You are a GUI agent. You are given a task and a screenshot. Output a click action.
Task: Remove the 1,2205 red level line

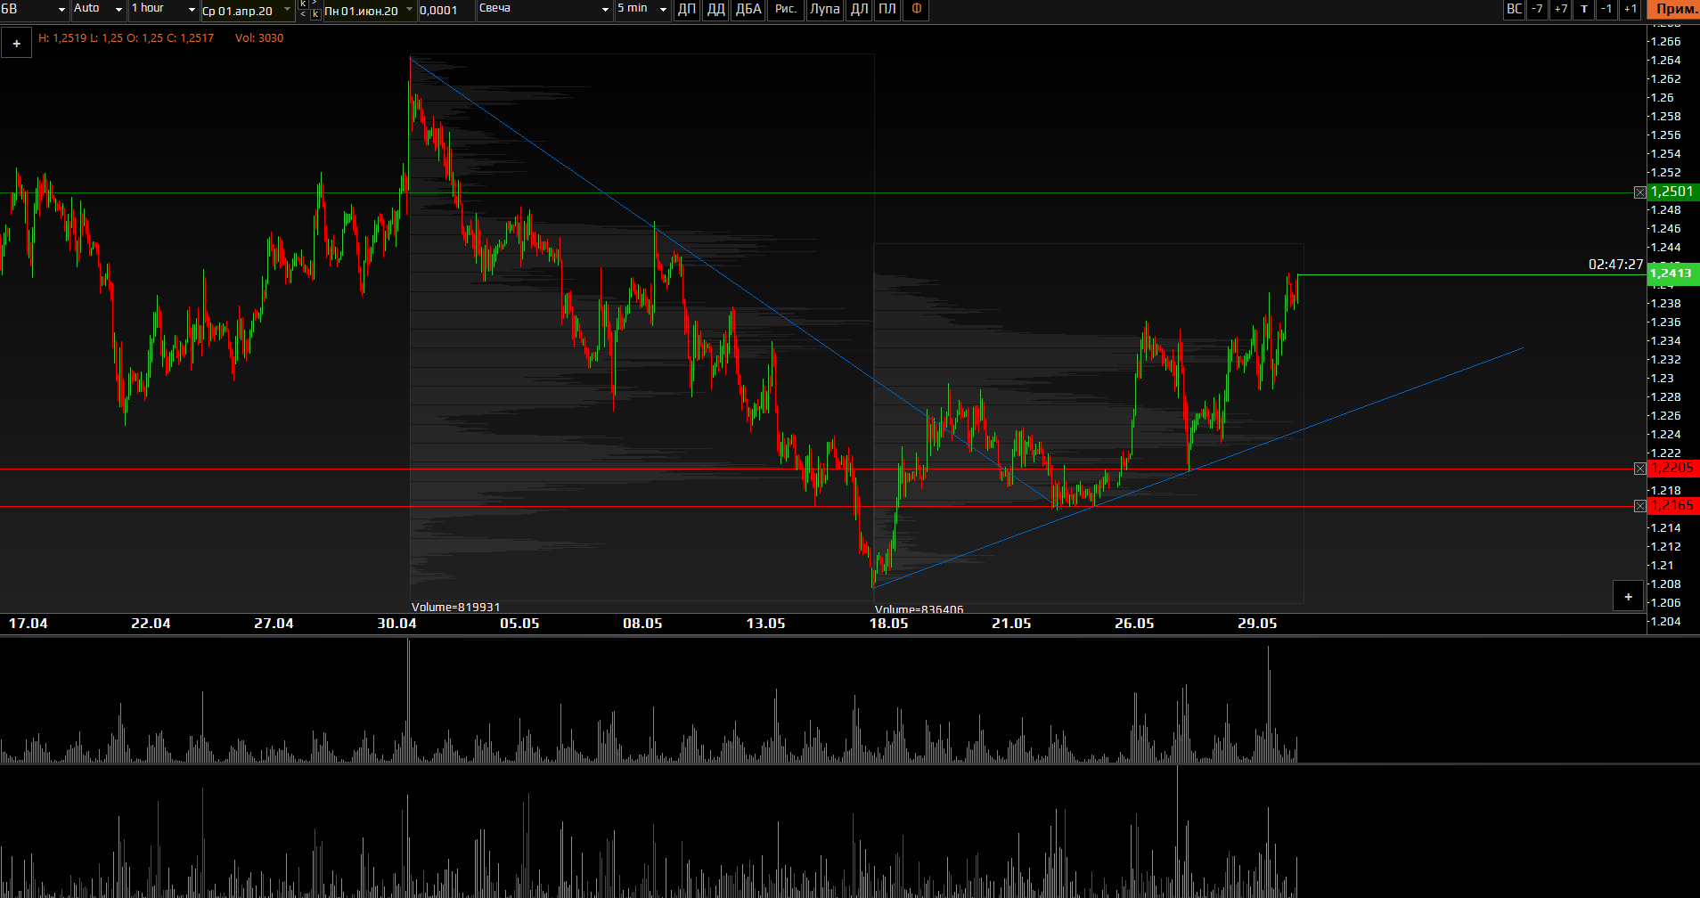pyautogui.click(x=1639, y=469)
